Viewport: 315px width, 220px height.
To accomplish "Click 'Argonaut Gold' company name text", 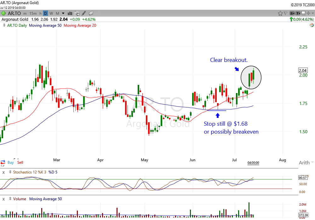I will (x=15, y=19).
